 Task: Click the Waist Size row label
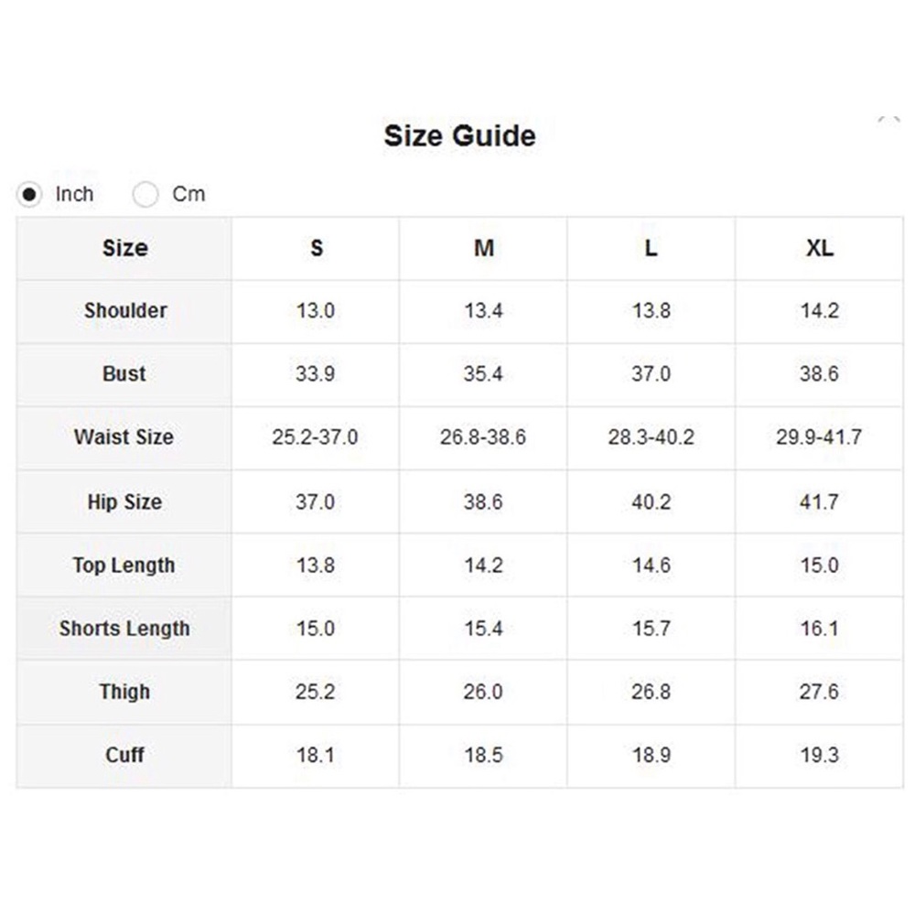124,437
